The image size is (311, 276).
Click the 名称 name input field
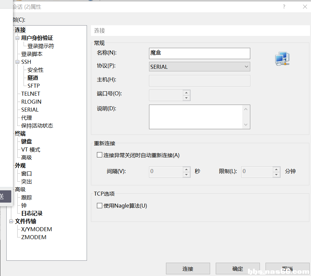[x=199, y=53]
